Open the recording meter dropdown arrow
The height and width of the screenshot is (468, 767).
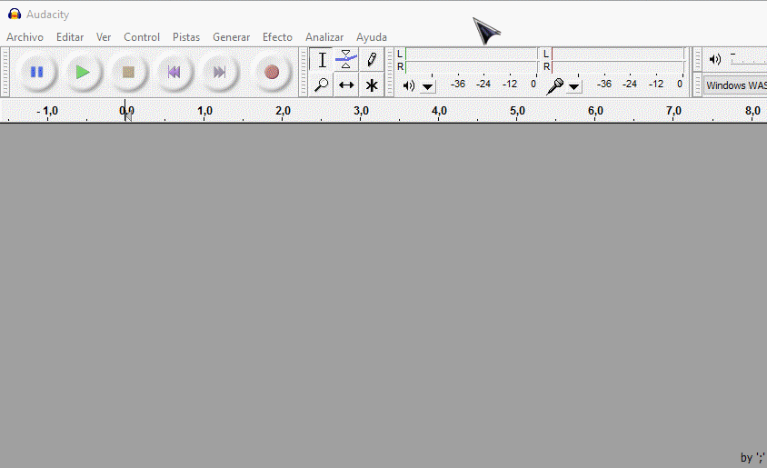click(573, 87)
